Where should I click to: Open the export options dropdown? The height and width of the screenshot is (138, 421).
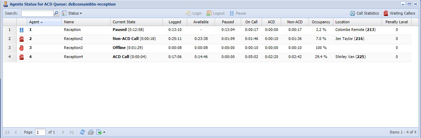coord(101,132)
